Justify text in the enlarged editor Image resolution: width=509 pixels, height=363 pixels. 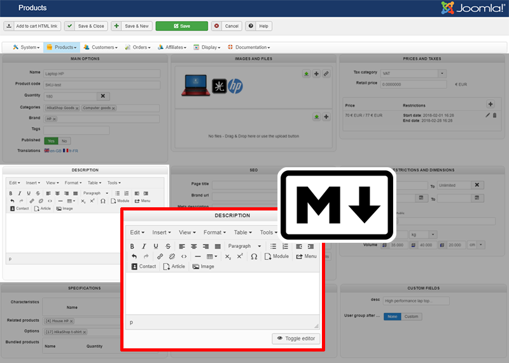coord(218,246)
